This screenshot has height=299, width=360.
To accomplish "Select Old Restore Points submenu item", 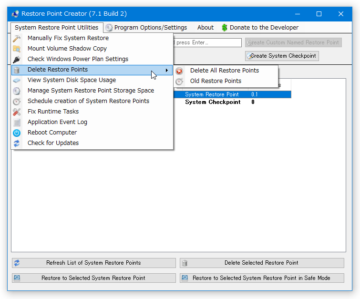I will (226, 81).
